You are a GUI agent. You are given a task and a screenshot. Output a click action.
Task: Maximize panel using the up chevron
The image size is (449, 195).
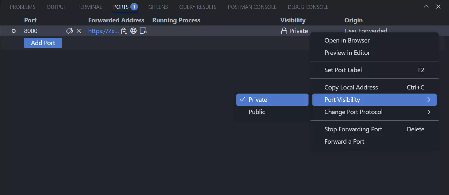tap(426, 7)
